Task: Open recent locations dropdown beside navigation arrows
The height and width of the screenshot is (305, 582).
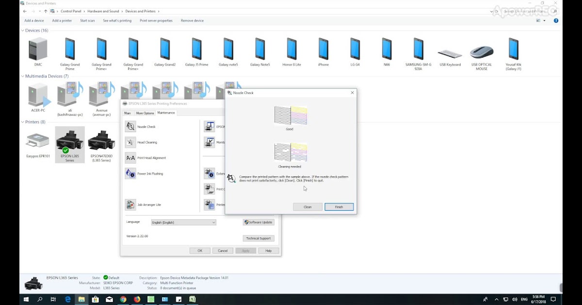Action: (39, 11)
